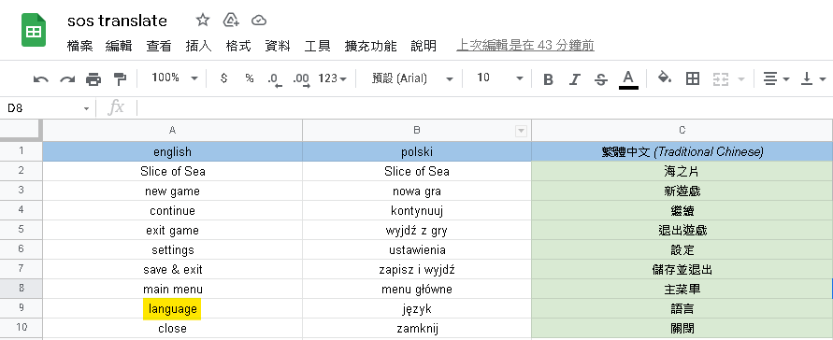
Task: Select the cell 'język'
Action: click(x=417, y=308)
